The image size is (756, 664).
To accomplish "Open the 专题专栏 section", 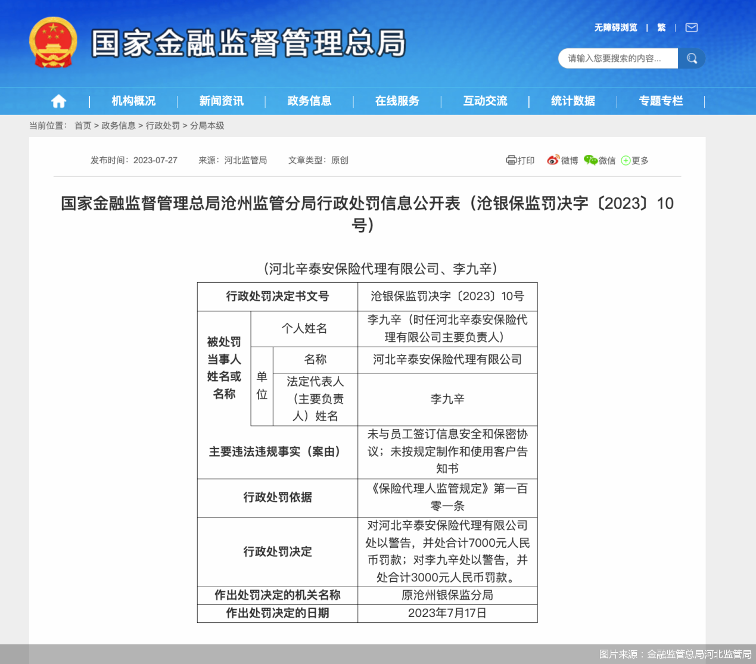I will click(x=661, y=101).
